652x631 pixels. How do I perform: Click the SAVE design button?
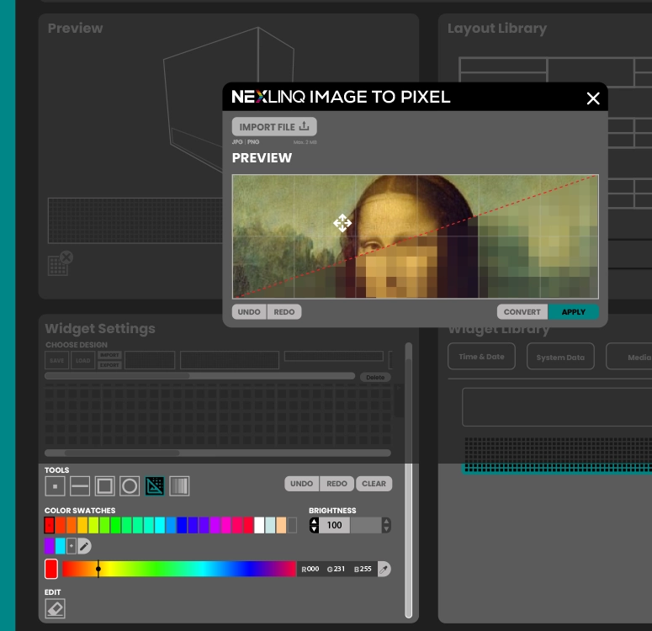(x=57, y=360)
